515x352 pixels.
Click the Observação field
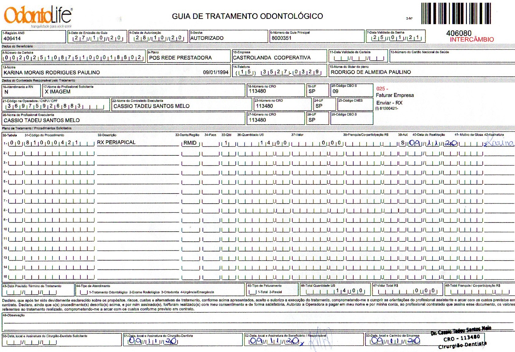[x=258, y=322]
